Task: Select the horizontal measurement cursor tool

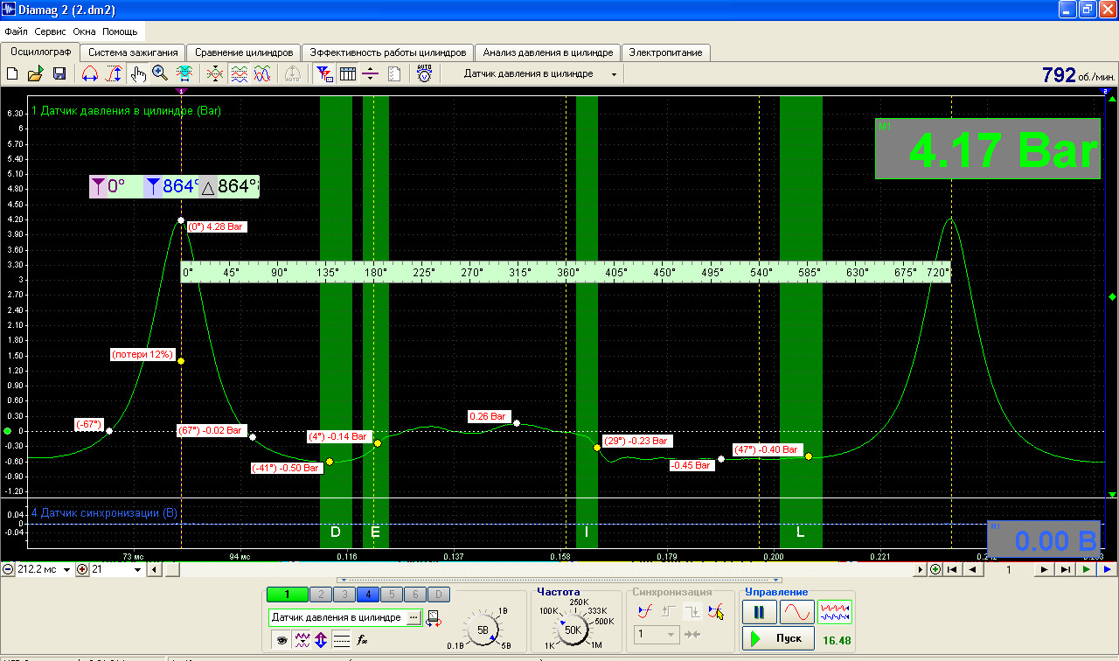Action: [x=89, y=74]
